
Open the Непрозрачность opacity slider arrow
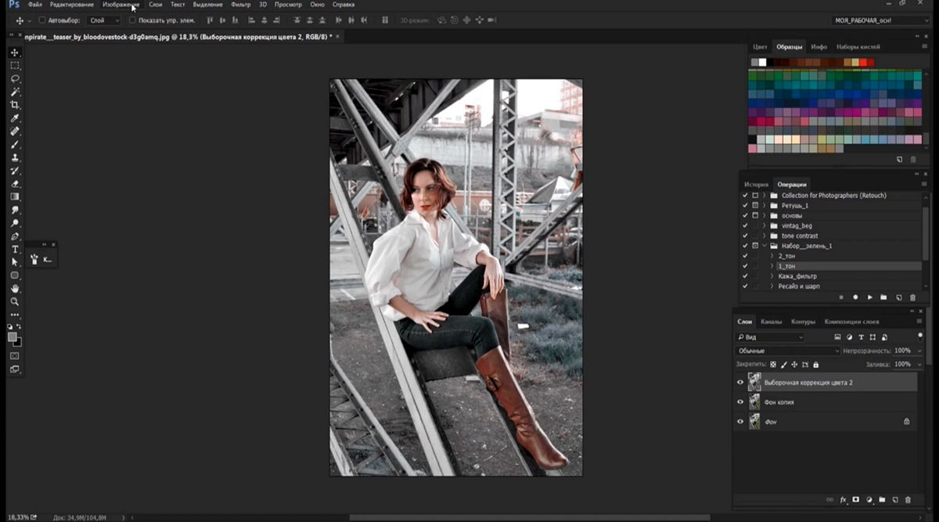click(x=918, y=351)
